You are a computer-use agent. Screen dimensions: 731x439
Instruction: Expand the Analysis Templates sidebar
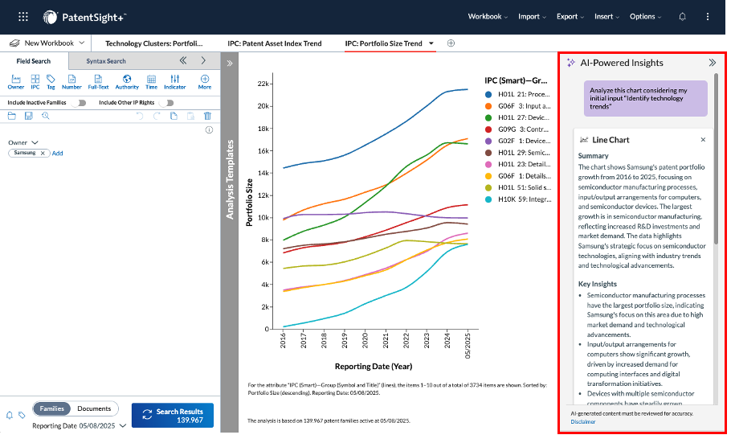coord(230,64)
